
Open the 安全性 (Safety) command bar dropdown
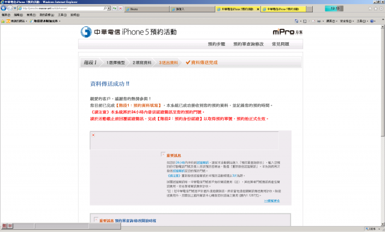[x=347, y=21]
